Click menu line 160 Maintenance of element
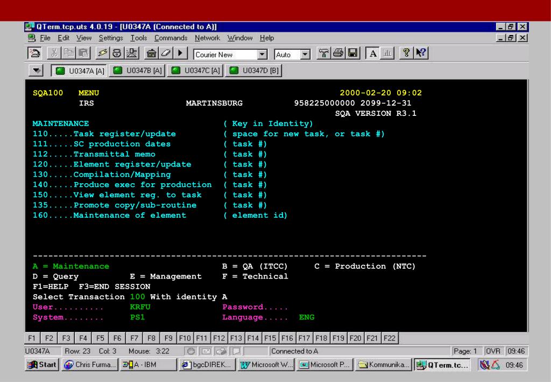This screenshot has width=551, height=382. tap(109, 216)
